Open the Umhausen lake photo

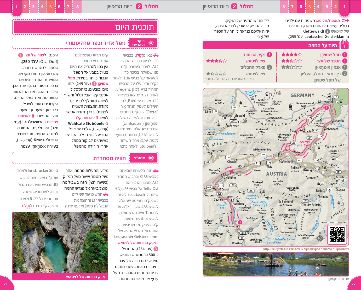(276, 264)
